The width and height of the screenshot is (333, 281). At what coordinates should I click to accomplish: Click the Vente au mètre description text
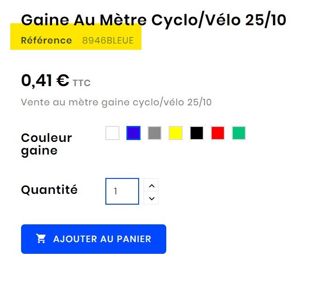pos(116,102)
